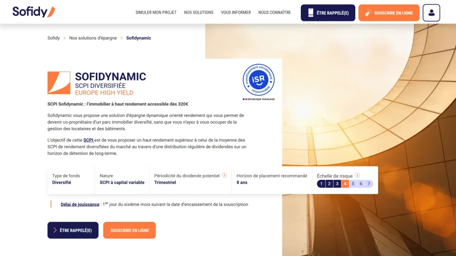The image size is (456, 256).
Task: Click risk scale level 1
Action: click(x=321, y=184)
